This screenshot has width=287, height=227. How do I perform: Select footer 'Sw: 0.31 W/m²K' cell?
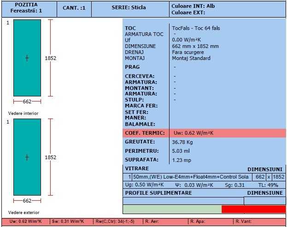tap(71, 221)
